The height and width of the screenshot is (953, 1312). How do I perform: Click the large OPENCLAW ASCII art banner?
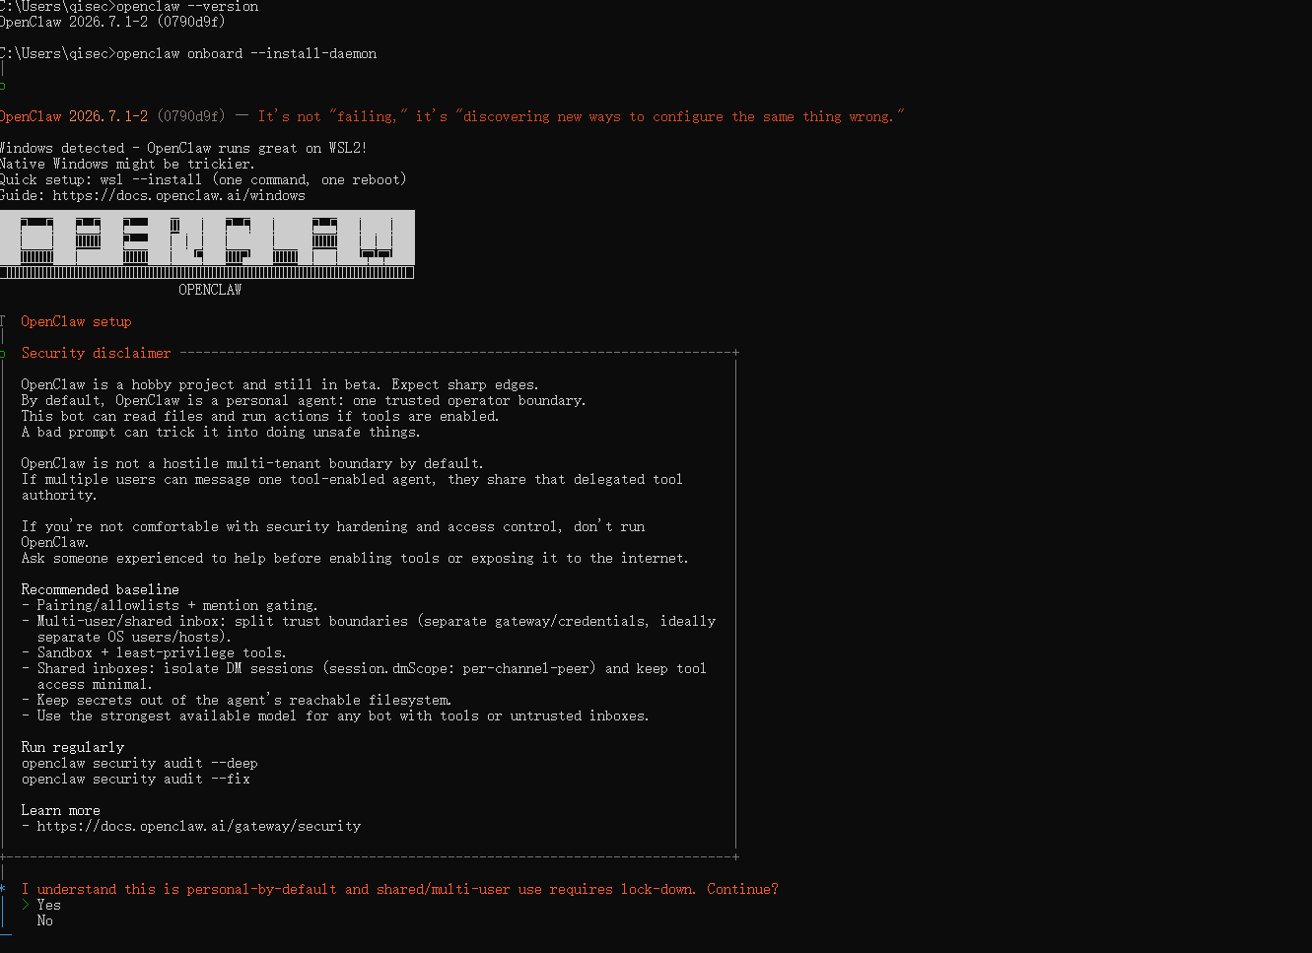[x=207, y=243]
